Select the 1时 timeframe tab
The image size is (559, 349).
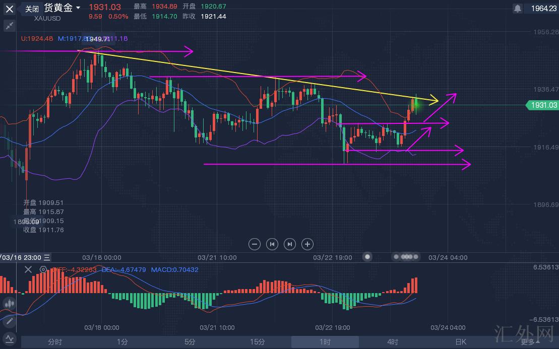pos(325,342)
